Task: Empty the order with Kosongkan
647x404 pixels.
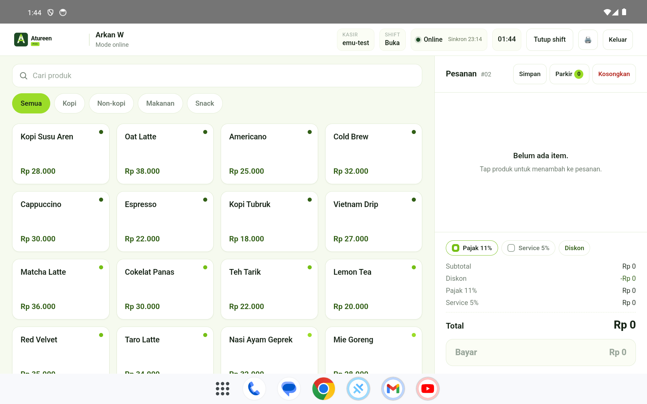Action: (x=614, y=74)
